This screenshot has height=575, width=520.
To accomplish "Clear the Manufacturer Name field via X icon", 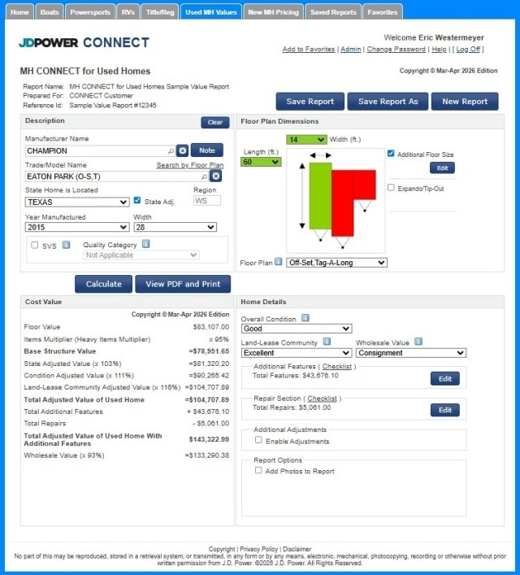I will (183, 150).
